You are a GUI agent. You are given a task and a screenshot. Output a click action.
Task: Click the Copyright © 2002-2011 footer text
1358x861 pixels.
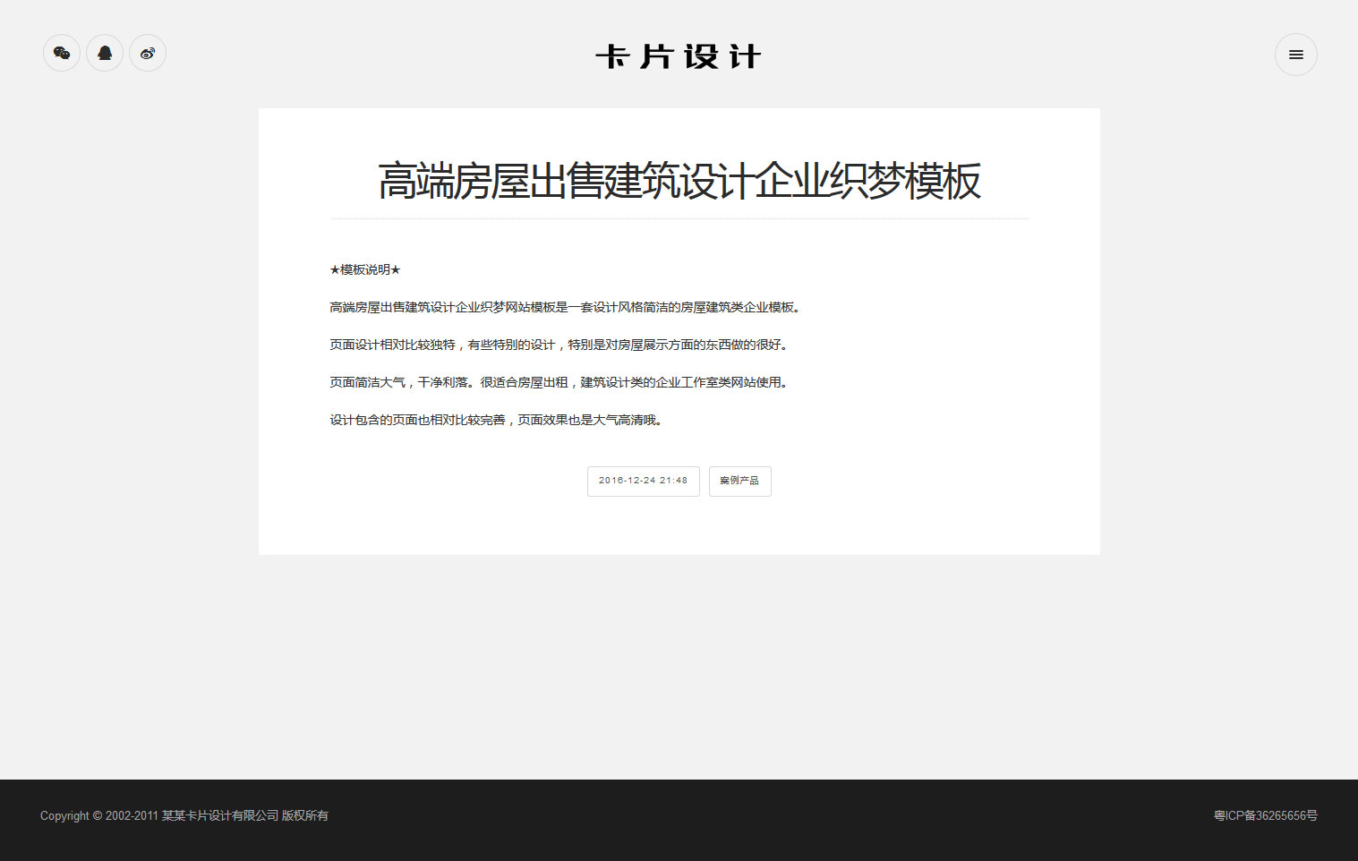(x=98, y=815)
